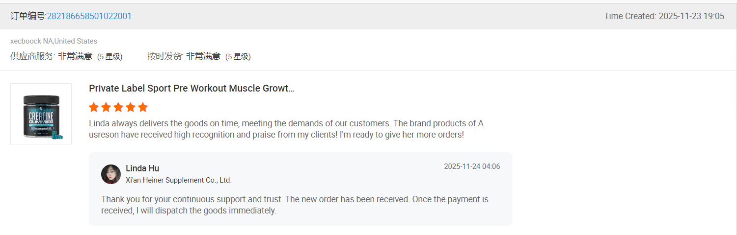Click the (5 星级) text after 按时发货
Viewport: 737px width, 235px height.
tap(238, 57)
